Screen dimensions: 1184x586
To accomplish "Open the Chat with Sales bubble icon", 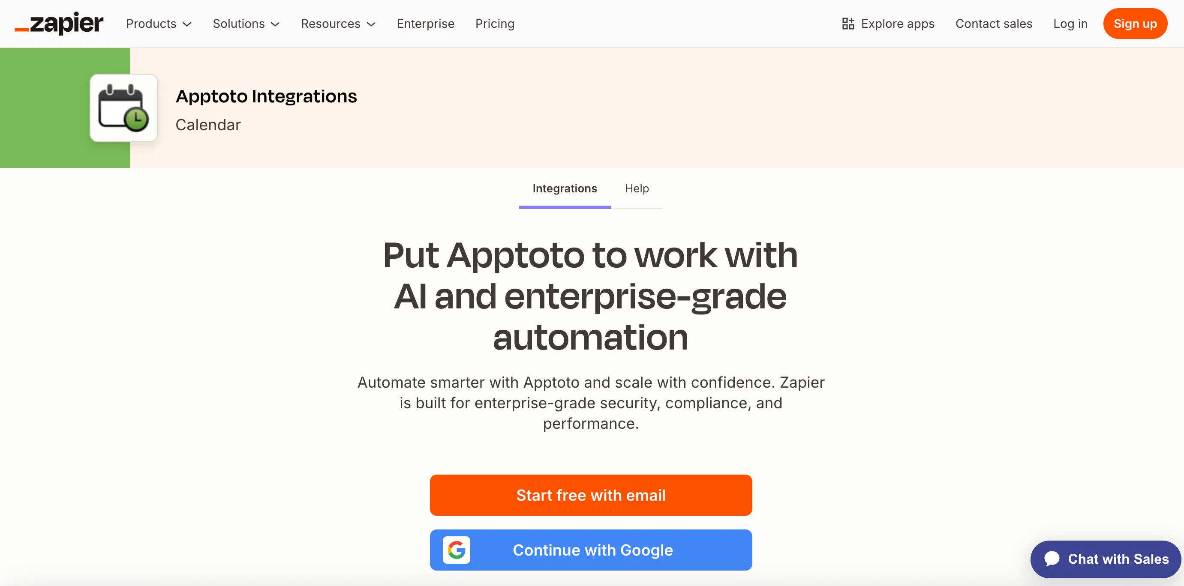I will [x=1053, y=559].
